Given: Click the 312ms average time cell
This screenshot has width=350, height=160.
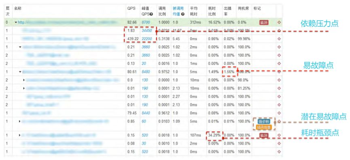Looking at the screenshot, I should pyautogui.click(x=195, y=22).
